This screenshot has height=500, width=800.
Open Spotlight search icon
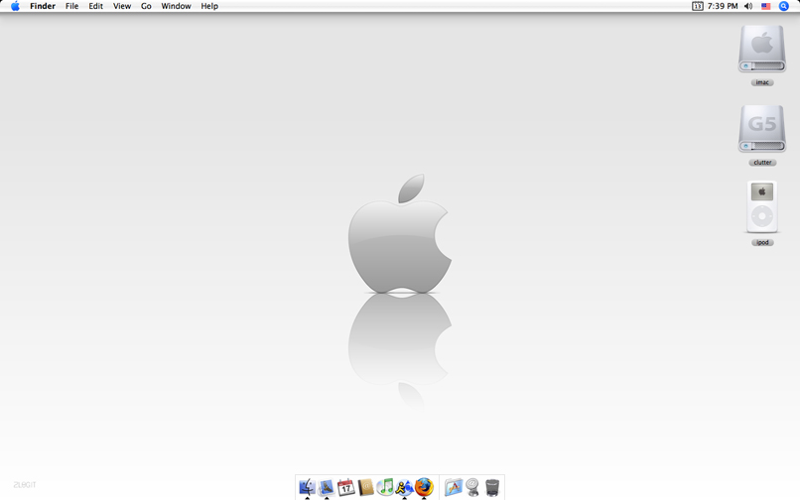tap(784, 6)
